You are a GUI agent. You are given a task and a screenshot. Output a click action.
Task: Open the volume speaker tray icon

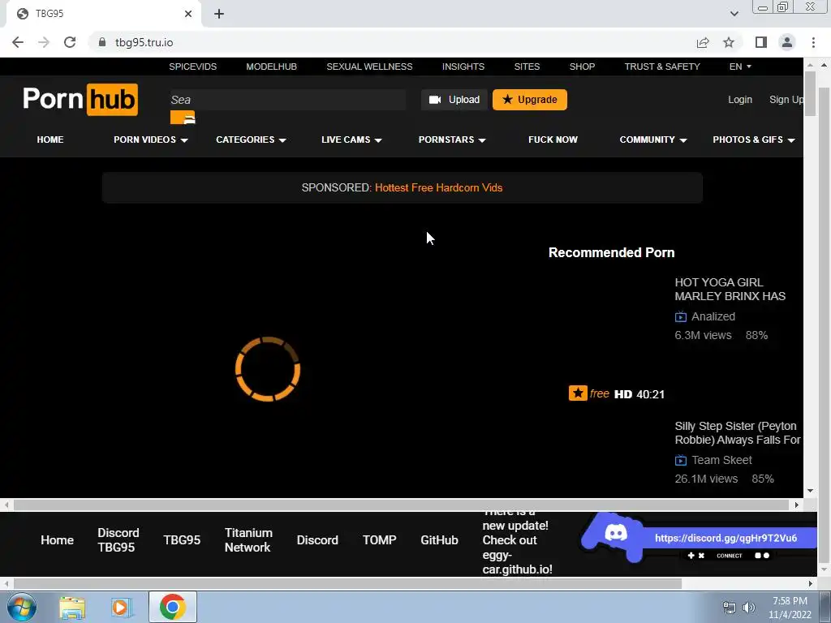point(748,608)
